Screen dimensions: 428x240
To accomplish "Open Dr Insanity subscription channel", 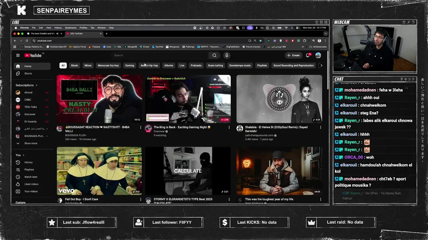I will 32,121.
